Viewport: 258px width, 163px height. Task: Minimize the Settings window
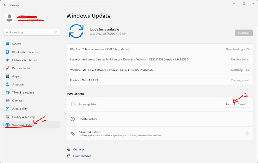(235, 4)
